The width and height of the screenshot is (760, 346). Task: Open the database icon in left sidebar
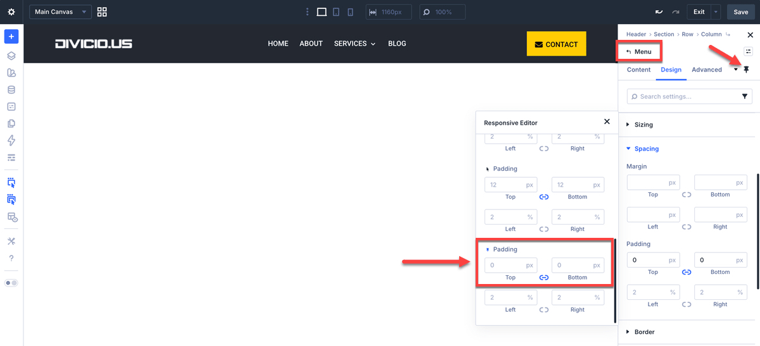(x=11, y=90)
